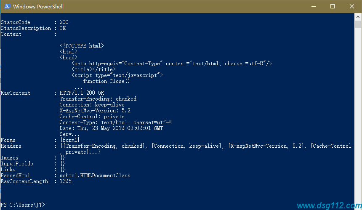Screen dimensions: 362x210
Task: Click the X-AspNetMvc-Version: 5.2 line
Action: pos(95,111)
